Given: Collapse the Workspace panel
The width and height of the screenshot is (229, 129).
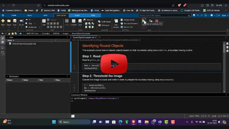Looking at the screenshot, I should [7, 76].
